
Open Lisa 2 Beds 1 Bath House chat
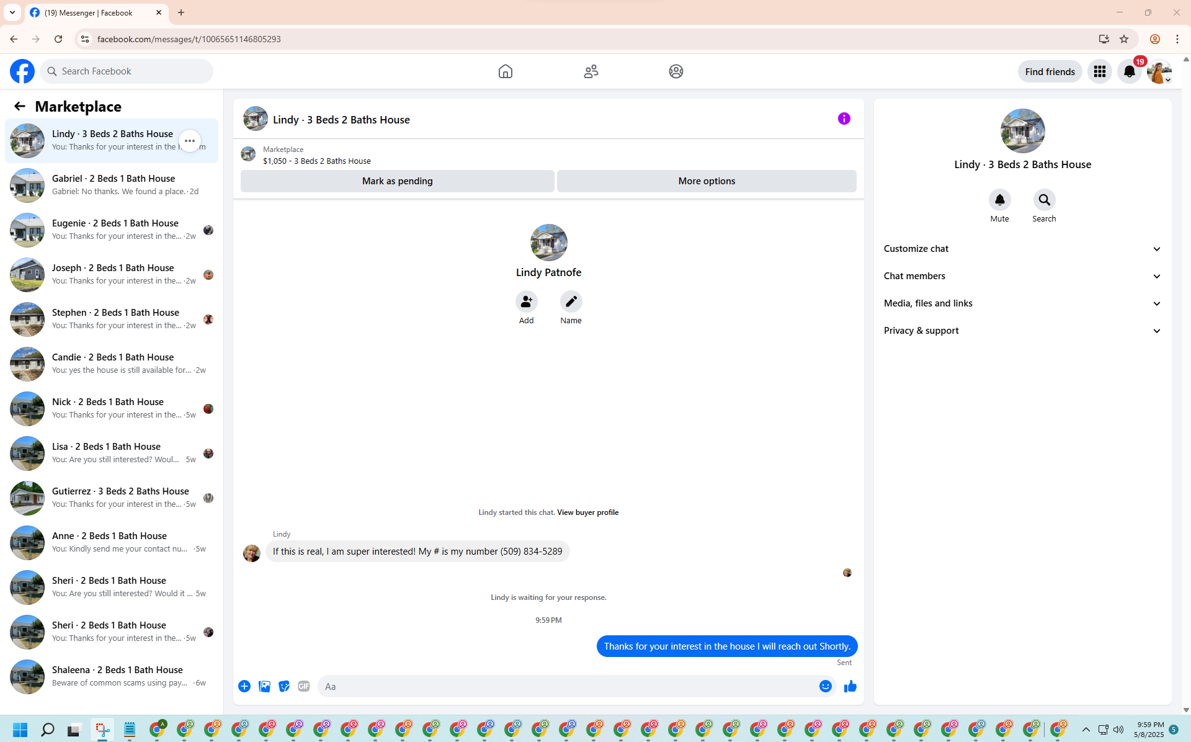(x=112, y=454)
